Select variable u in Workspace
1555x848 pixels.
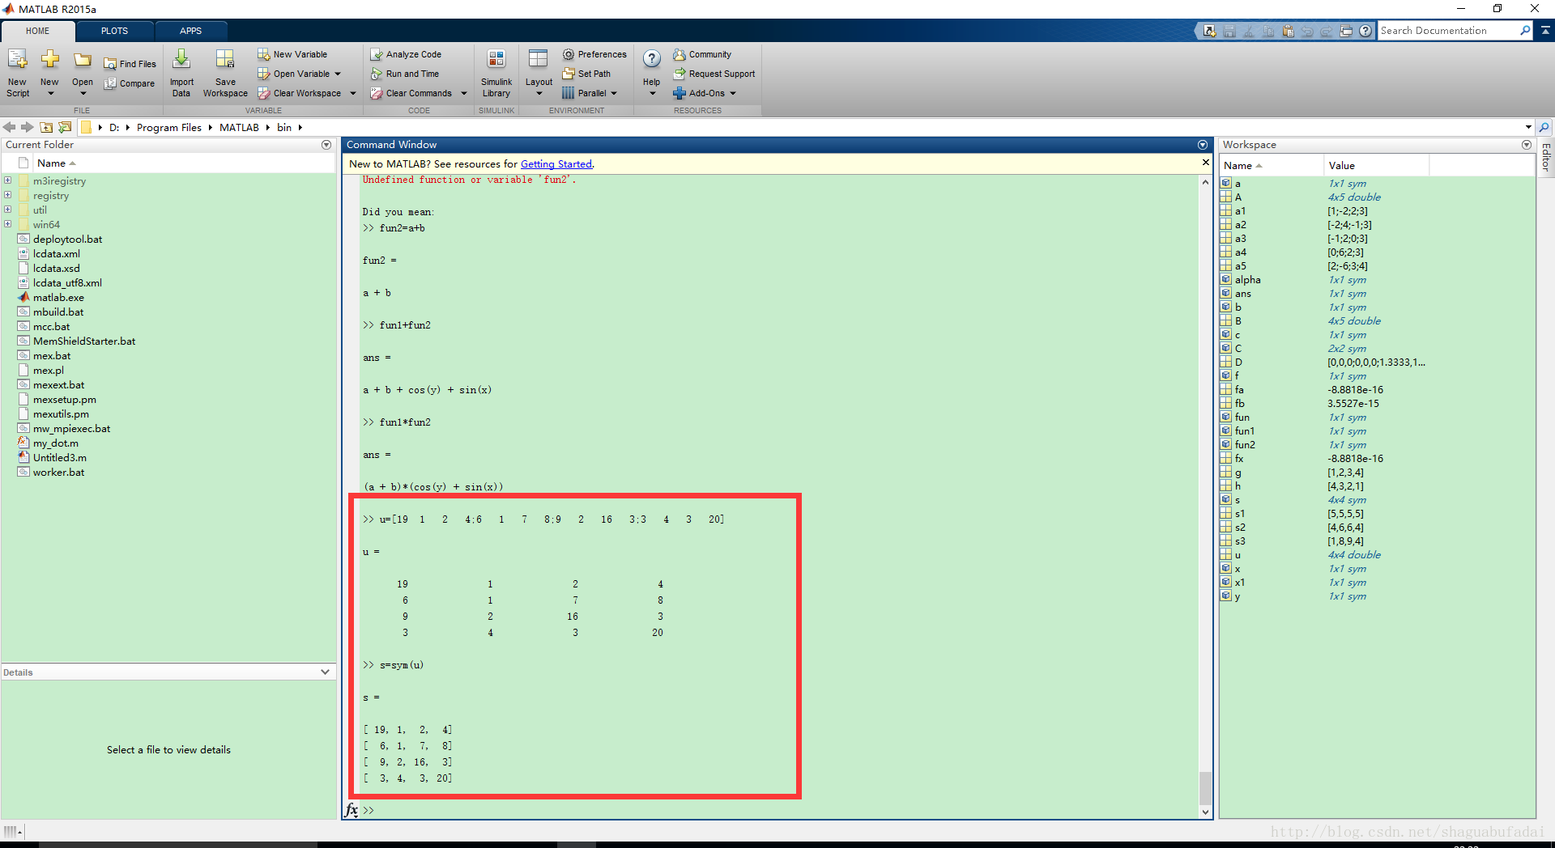(1237, 554)
